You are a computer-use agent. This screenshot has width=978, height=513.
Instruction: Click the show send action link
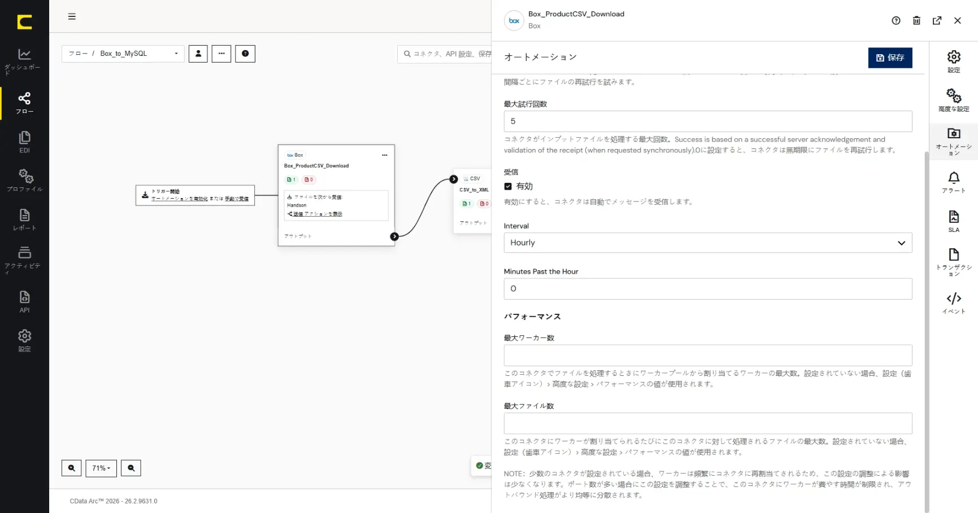click(x=318, y=214)
